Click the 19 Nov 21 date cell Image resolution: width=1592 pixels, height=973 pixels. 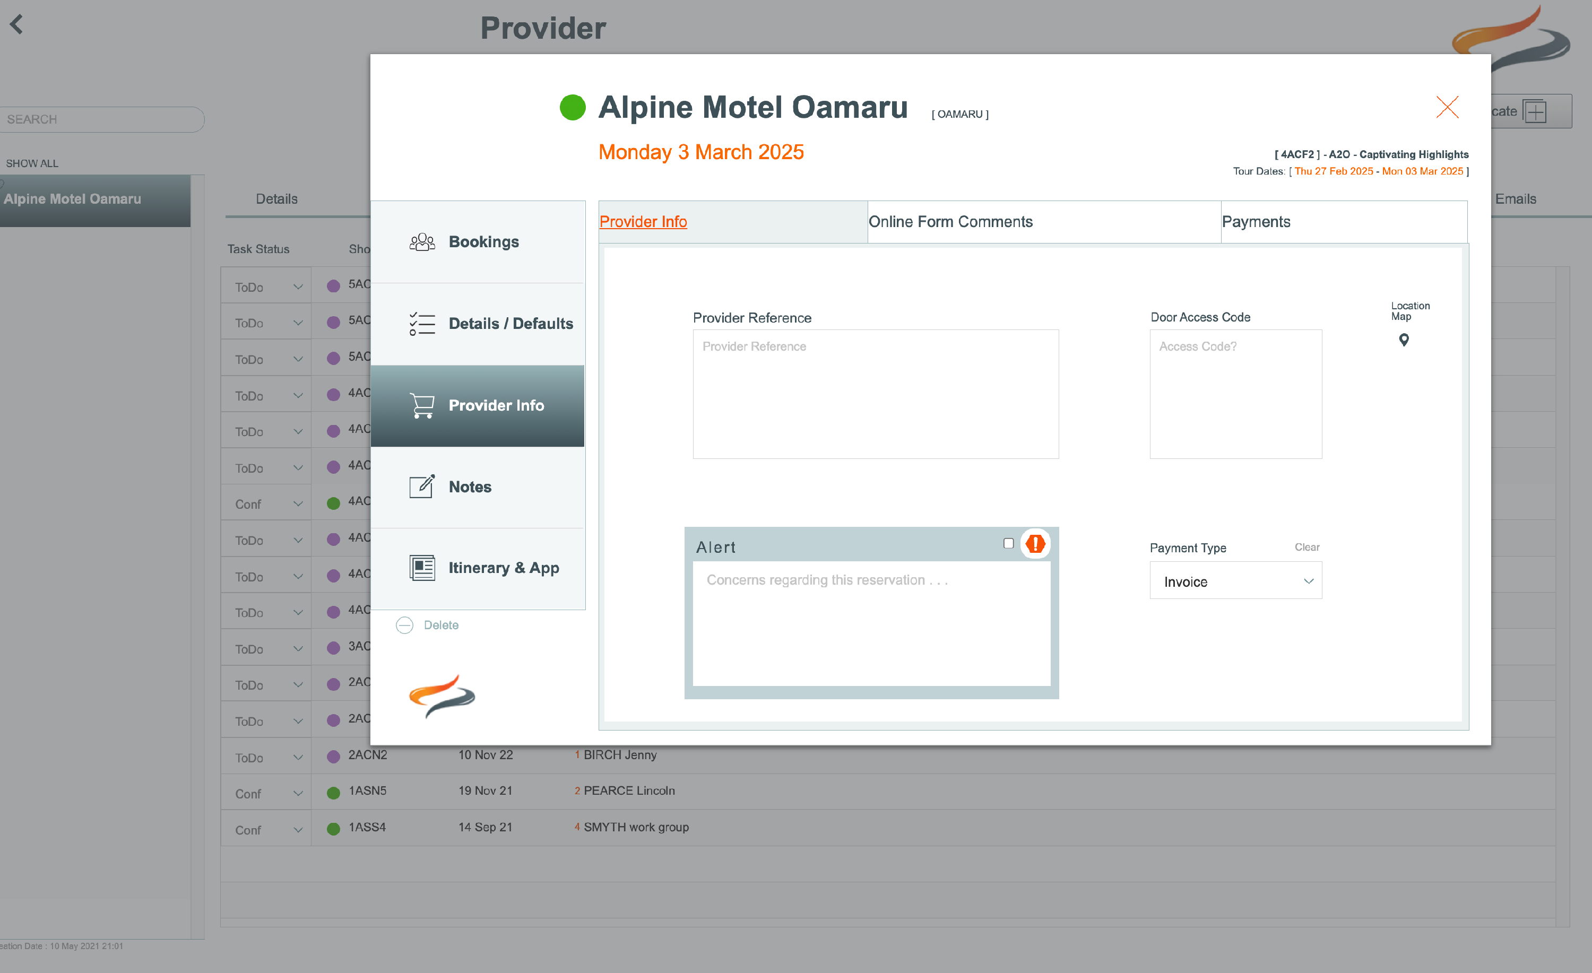click(485, 791)
